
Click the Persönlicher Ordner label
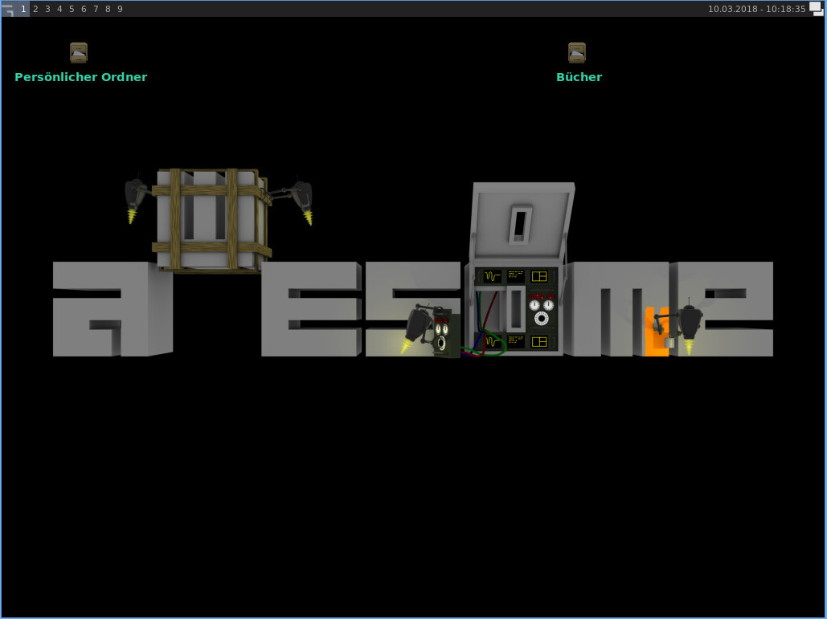pyautogui.click(x=80, y=77)
